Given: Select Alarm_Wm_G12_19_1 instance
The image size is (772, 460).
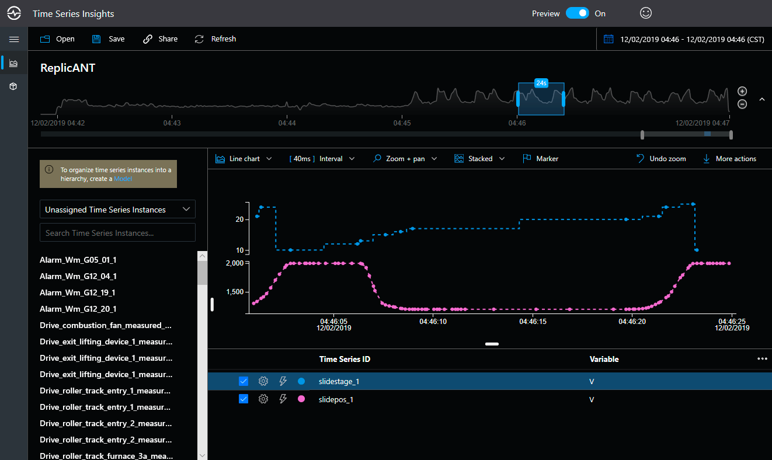Looking at the screenshot, I should coord(78,292).
